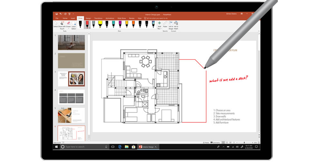Adjust the zoom slider in status bar

pyautogui.click(x=244, y=142)
